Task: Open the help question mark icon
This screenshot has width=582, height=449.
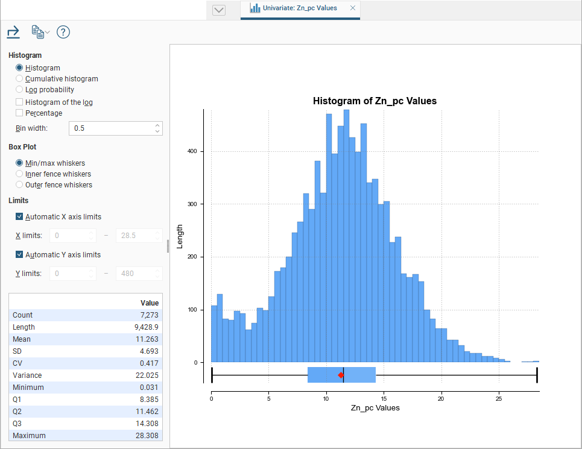Action: coord(63,33)
